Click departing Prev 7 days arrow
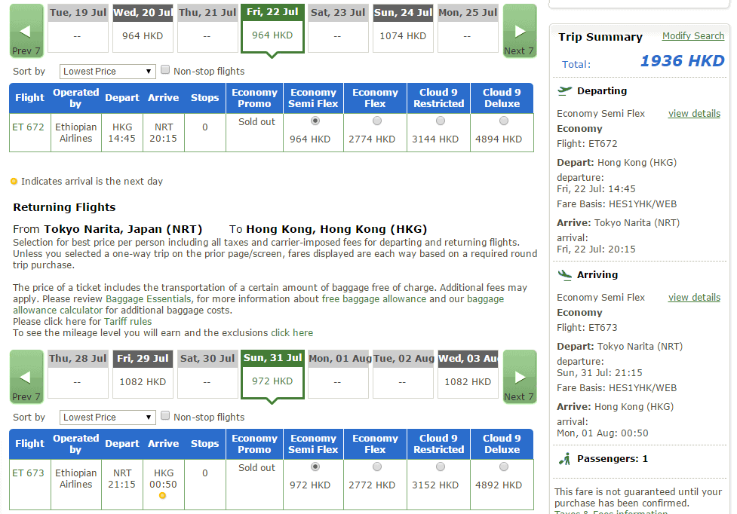 [x=26, y=31]
